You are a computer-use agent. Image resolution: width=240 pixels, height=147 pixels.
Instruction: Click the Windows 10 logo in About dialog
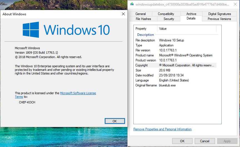point(66,30)
